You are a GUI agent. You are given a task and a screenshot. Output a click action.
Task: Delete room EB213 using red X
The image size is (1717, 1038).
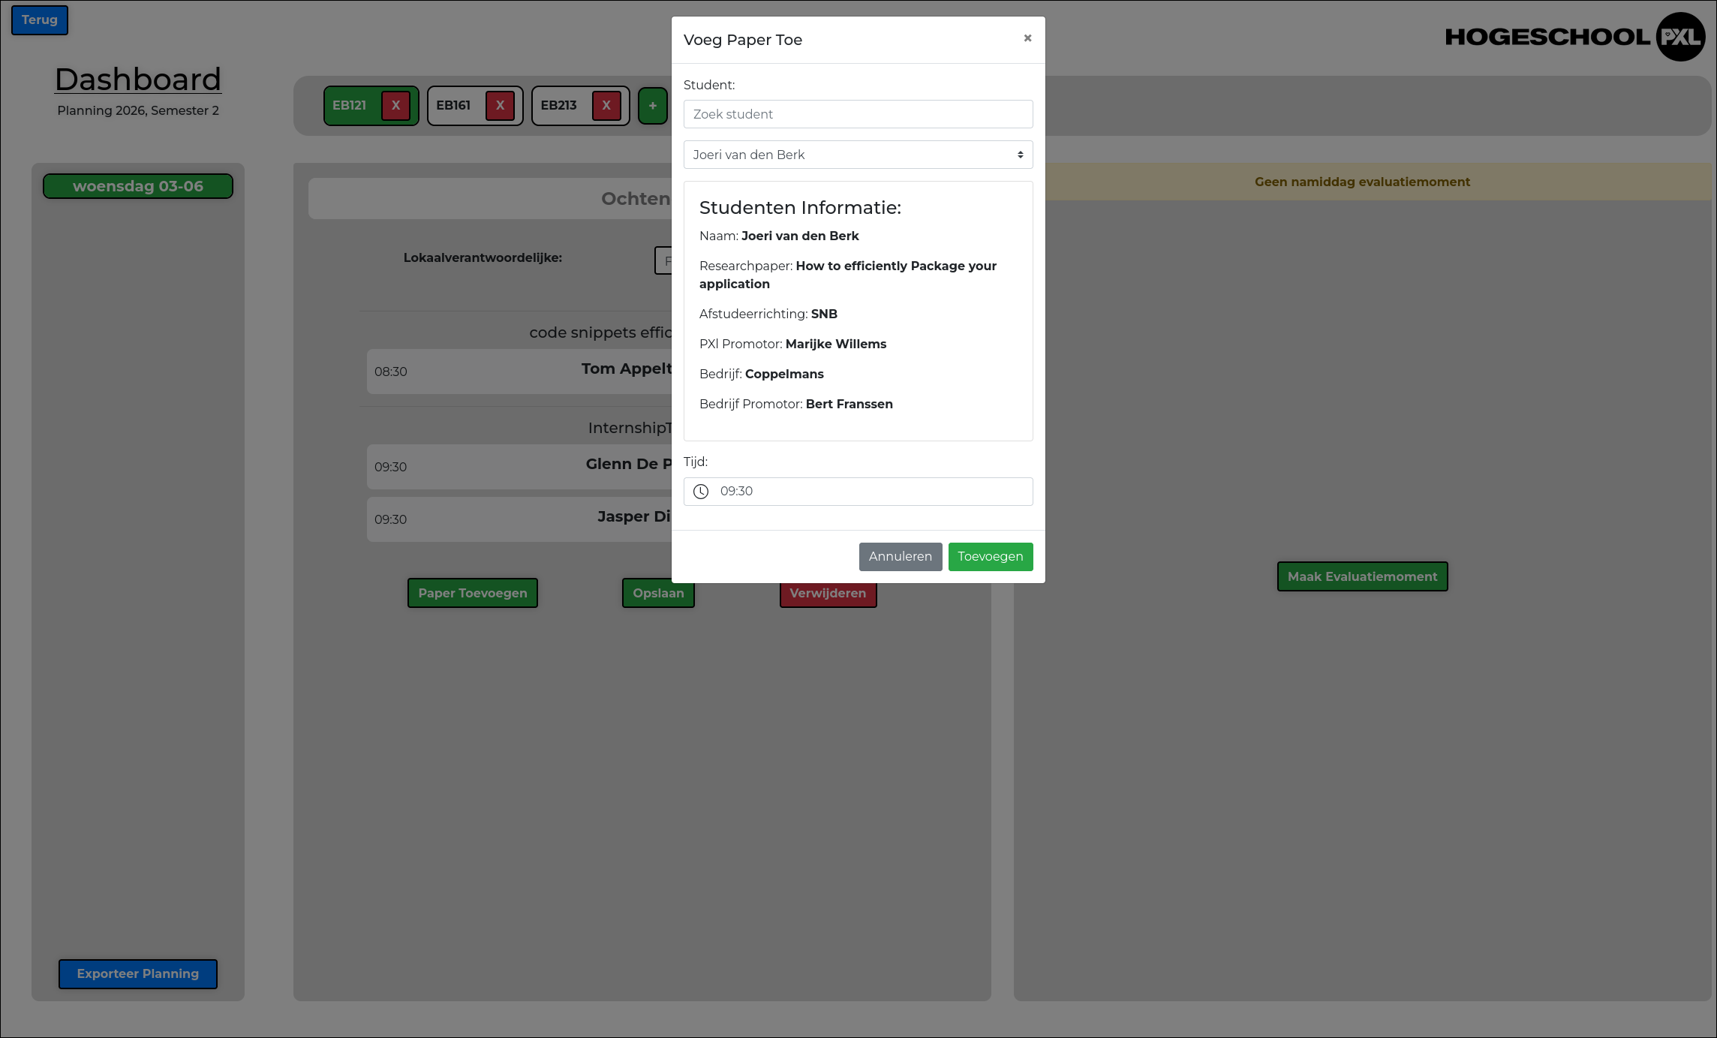coord(606,106)
